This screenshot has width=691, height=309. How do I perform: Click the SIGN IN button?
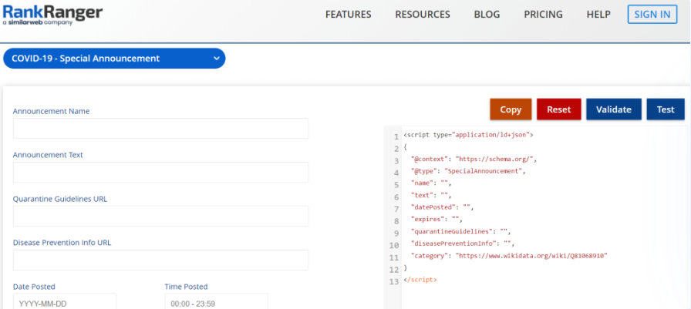tap(652, 15)
